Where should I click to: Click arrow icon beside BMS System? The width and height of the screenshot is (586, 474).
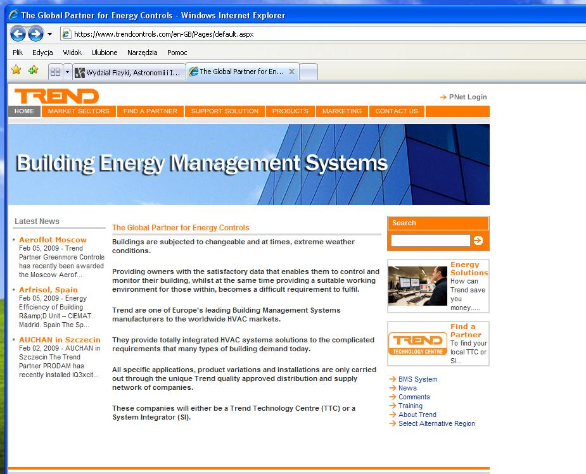point(392,379)
